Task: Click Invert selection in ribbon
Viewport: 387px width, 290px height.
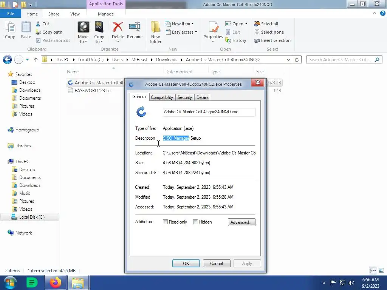Action: [x=272, y=40]
